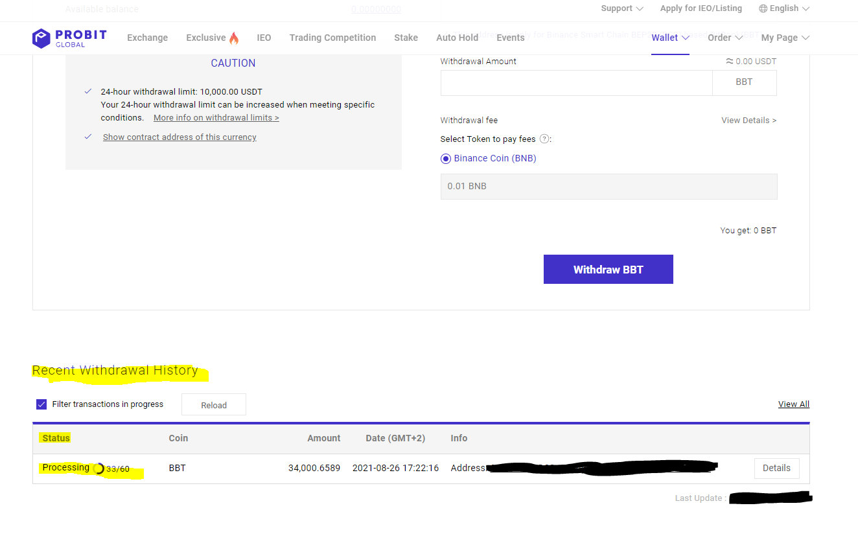Image resolution: width=858 pixels, height=556 pixels.
Task: Click the BBT unit label in amount field
Action: (744, 82)
